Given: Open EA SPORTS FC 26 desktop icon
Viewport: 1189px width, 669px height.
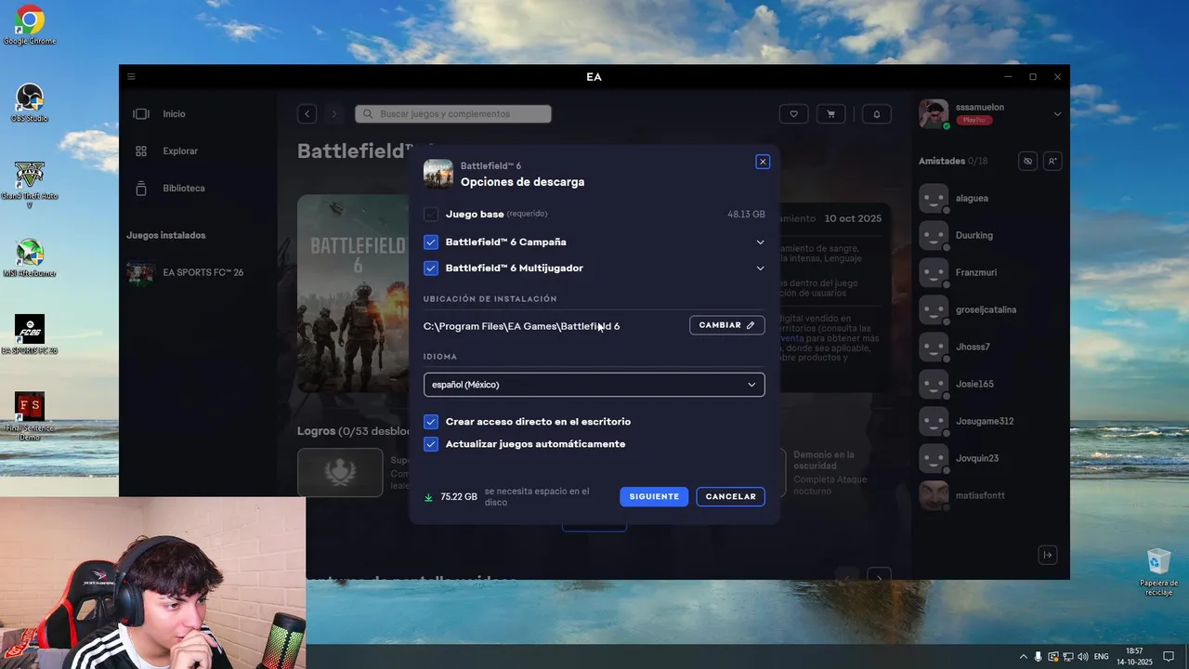Looking at the screenshot, I should [x=30, y=334].
